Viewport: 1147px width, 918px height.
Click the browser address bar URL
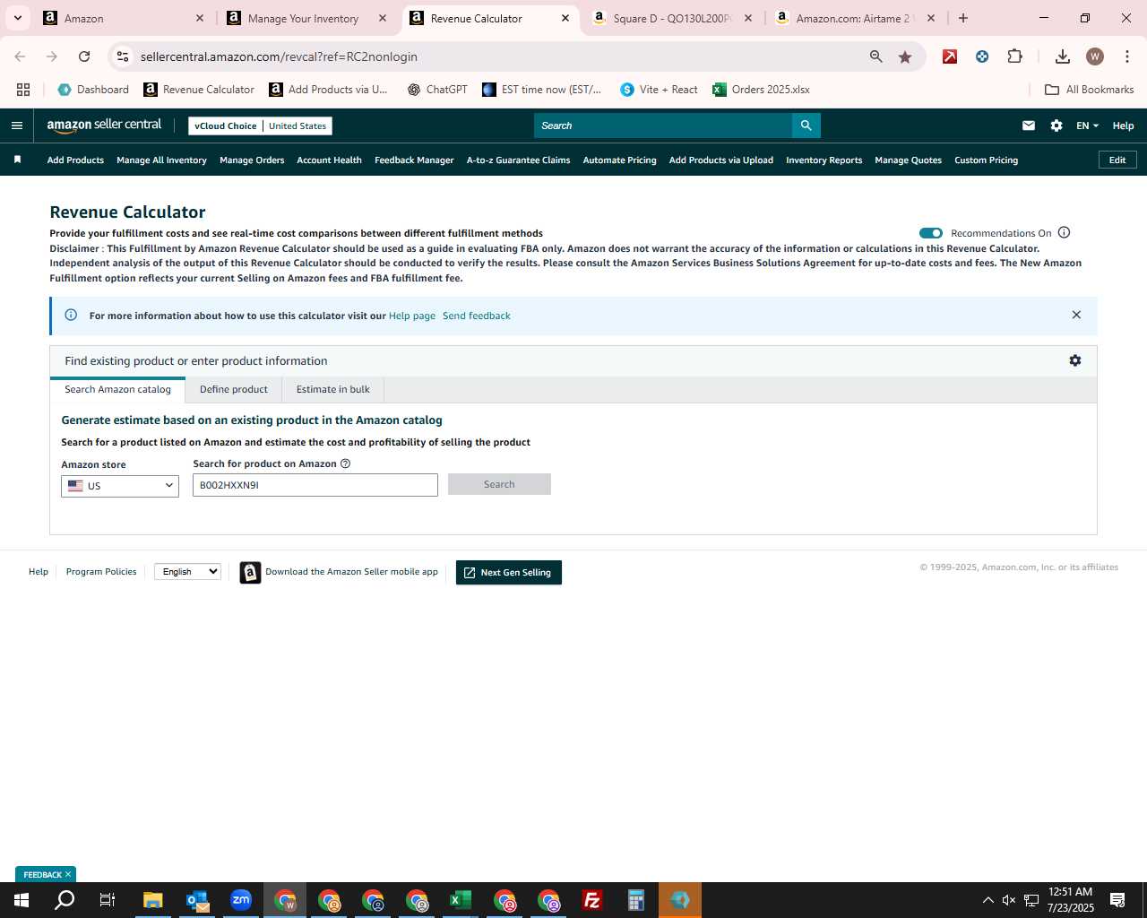coord(279,56)
